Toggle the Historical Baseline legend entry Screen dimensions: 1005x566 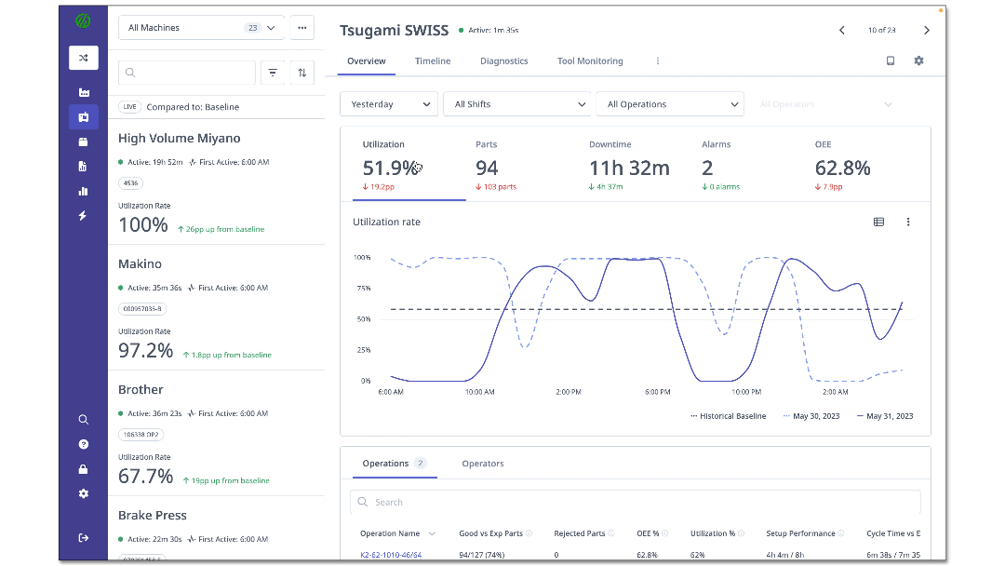728,416
